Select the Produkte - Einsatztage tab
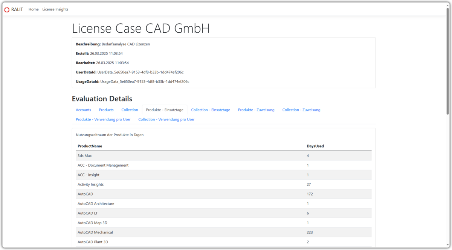Image resolution: width=452 pixels, height=250 pixels. pyautogui.click(x=165, y=110)
